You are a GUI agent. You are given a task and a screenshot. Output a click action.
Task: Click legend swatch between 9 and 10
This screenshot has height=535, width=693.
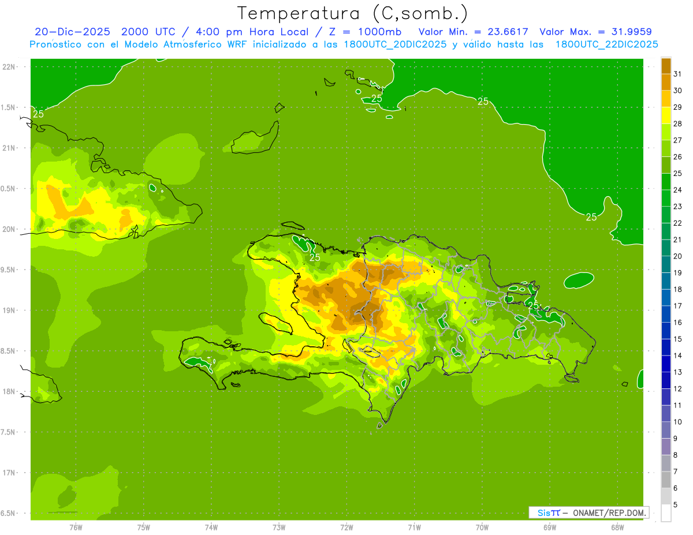tap(666, 430)
